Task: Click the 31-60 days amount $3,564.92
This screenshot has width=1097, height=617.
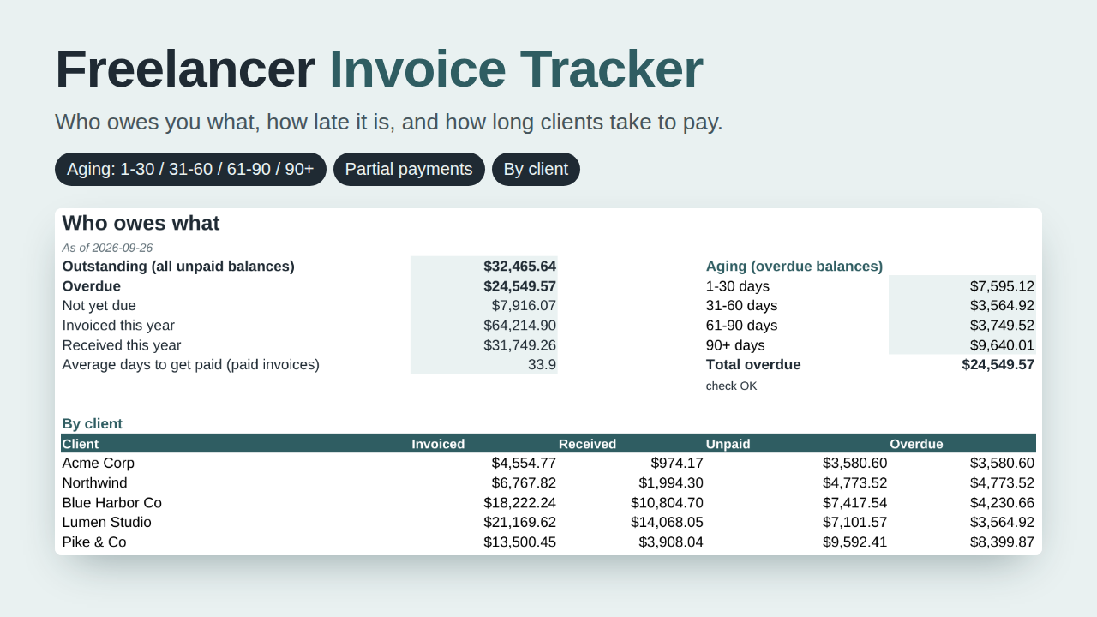Action: [x=1002, y=306]
